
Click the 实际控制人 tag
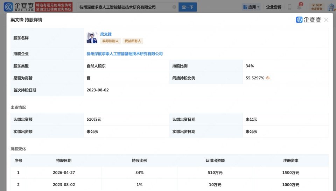pos(110,41)
